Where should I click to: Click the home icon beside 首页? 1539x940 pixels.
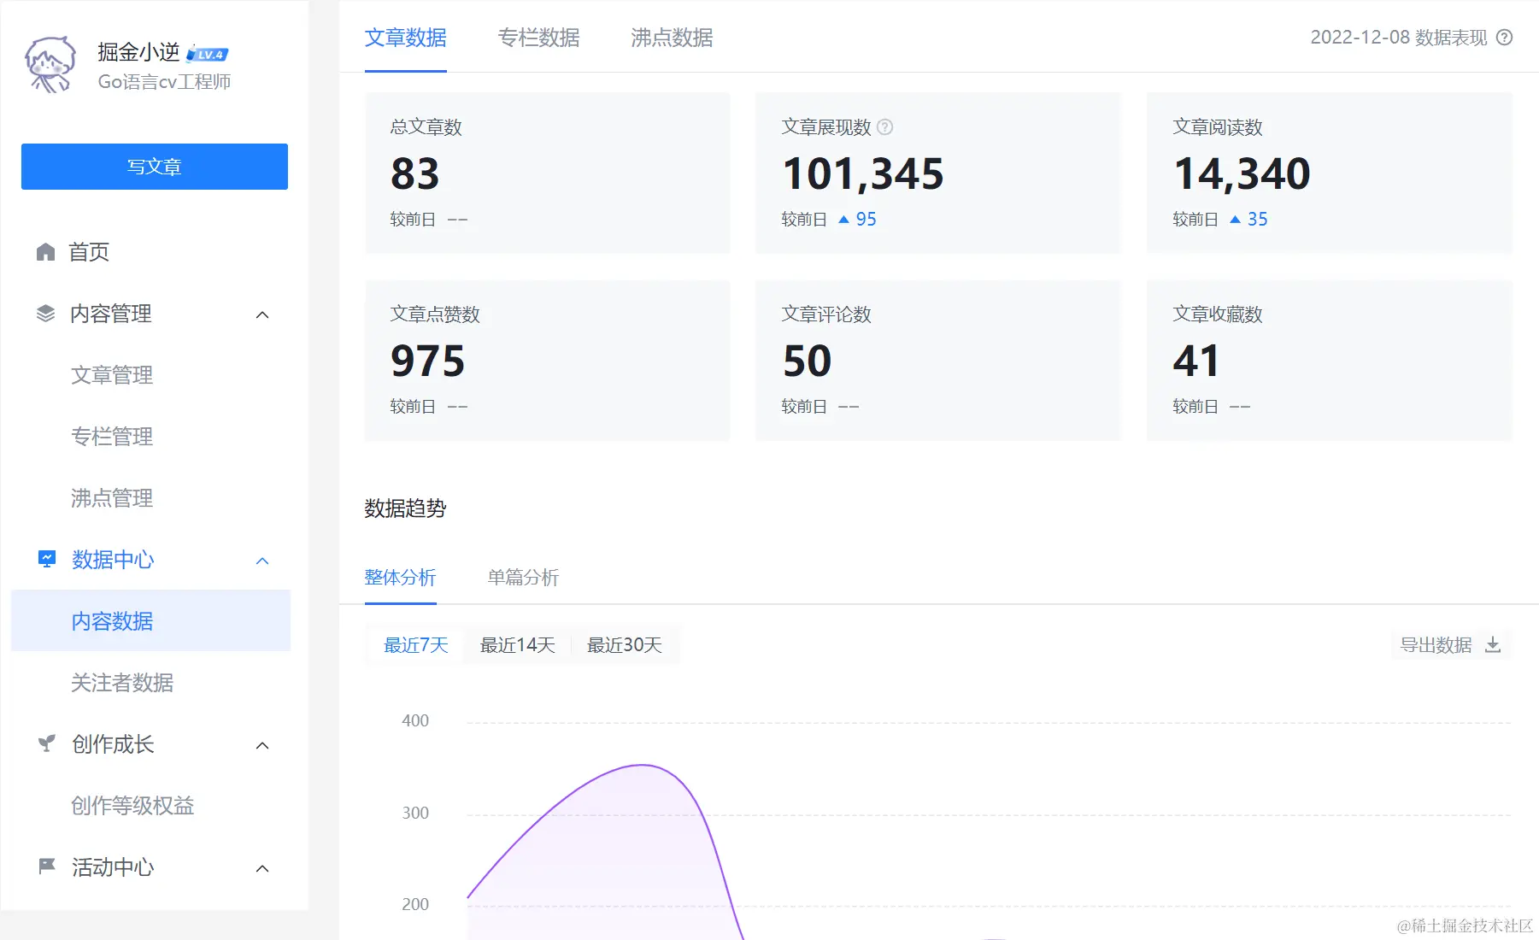pos(46,252)
